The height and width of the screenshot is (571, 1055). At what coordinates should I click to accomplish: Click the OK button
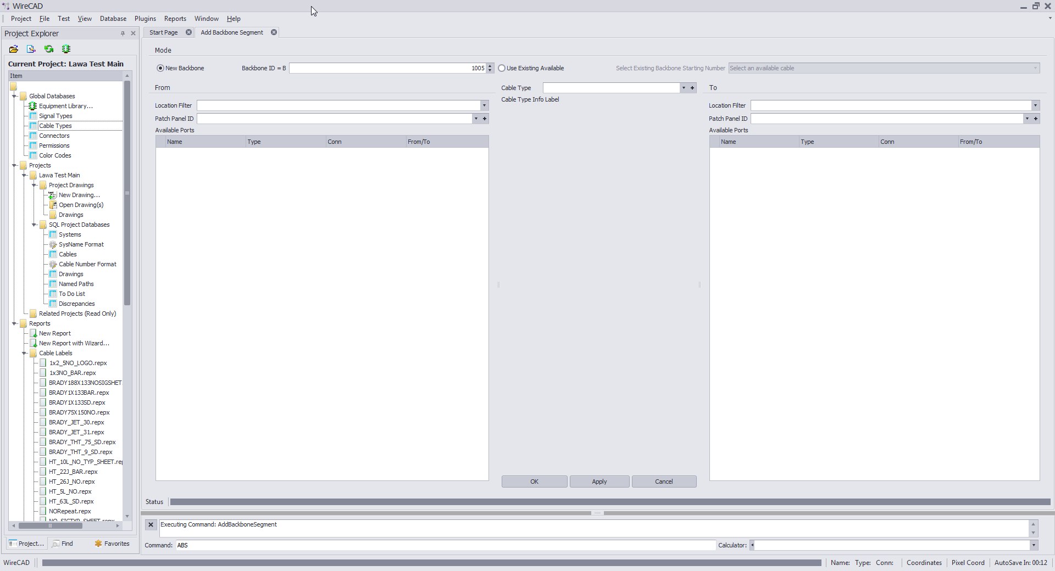coord(534,482)
